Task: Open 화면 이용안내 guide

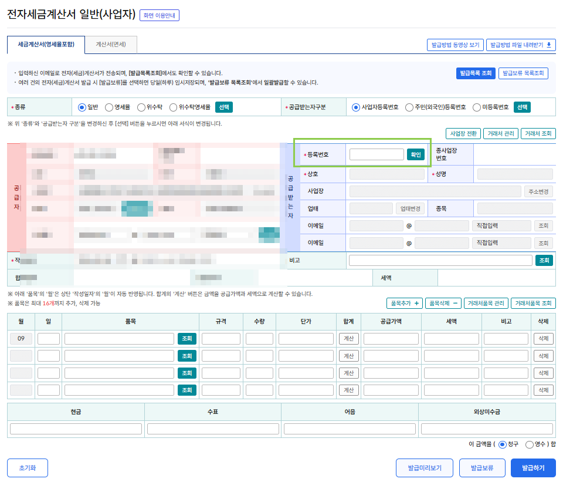Action: (159, 15)
